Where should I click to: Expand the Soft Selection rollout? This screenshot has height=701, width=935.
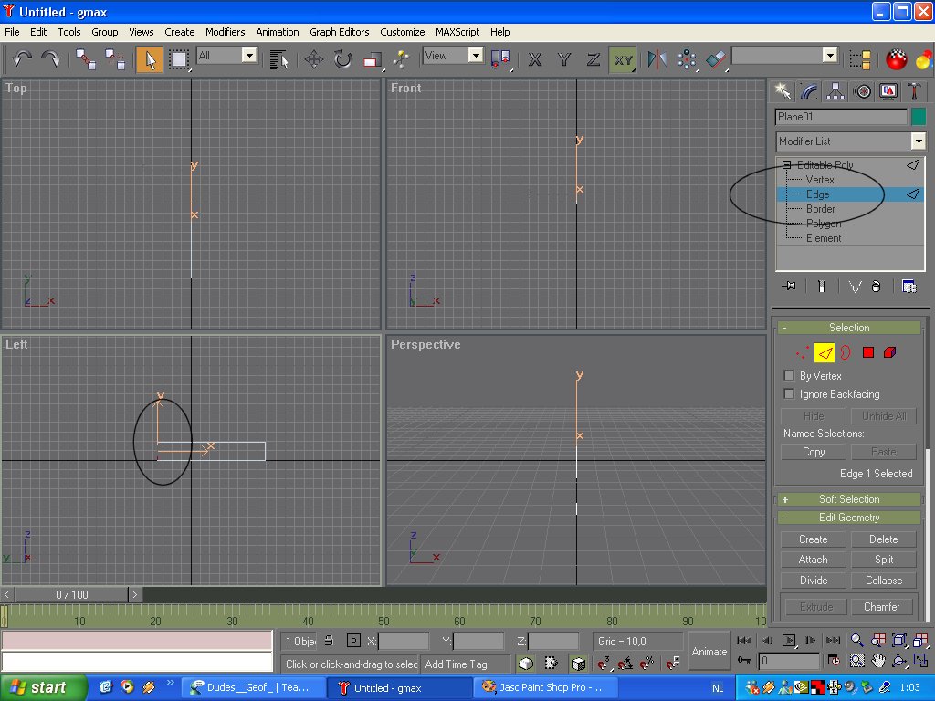[x=848, y=499]
